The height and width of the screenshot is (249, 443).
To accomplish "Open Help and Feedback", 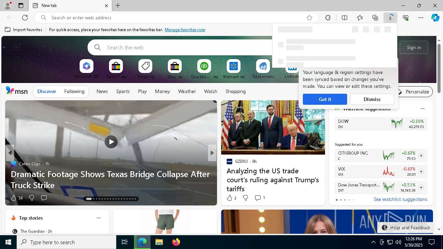I will pos(406,228).
